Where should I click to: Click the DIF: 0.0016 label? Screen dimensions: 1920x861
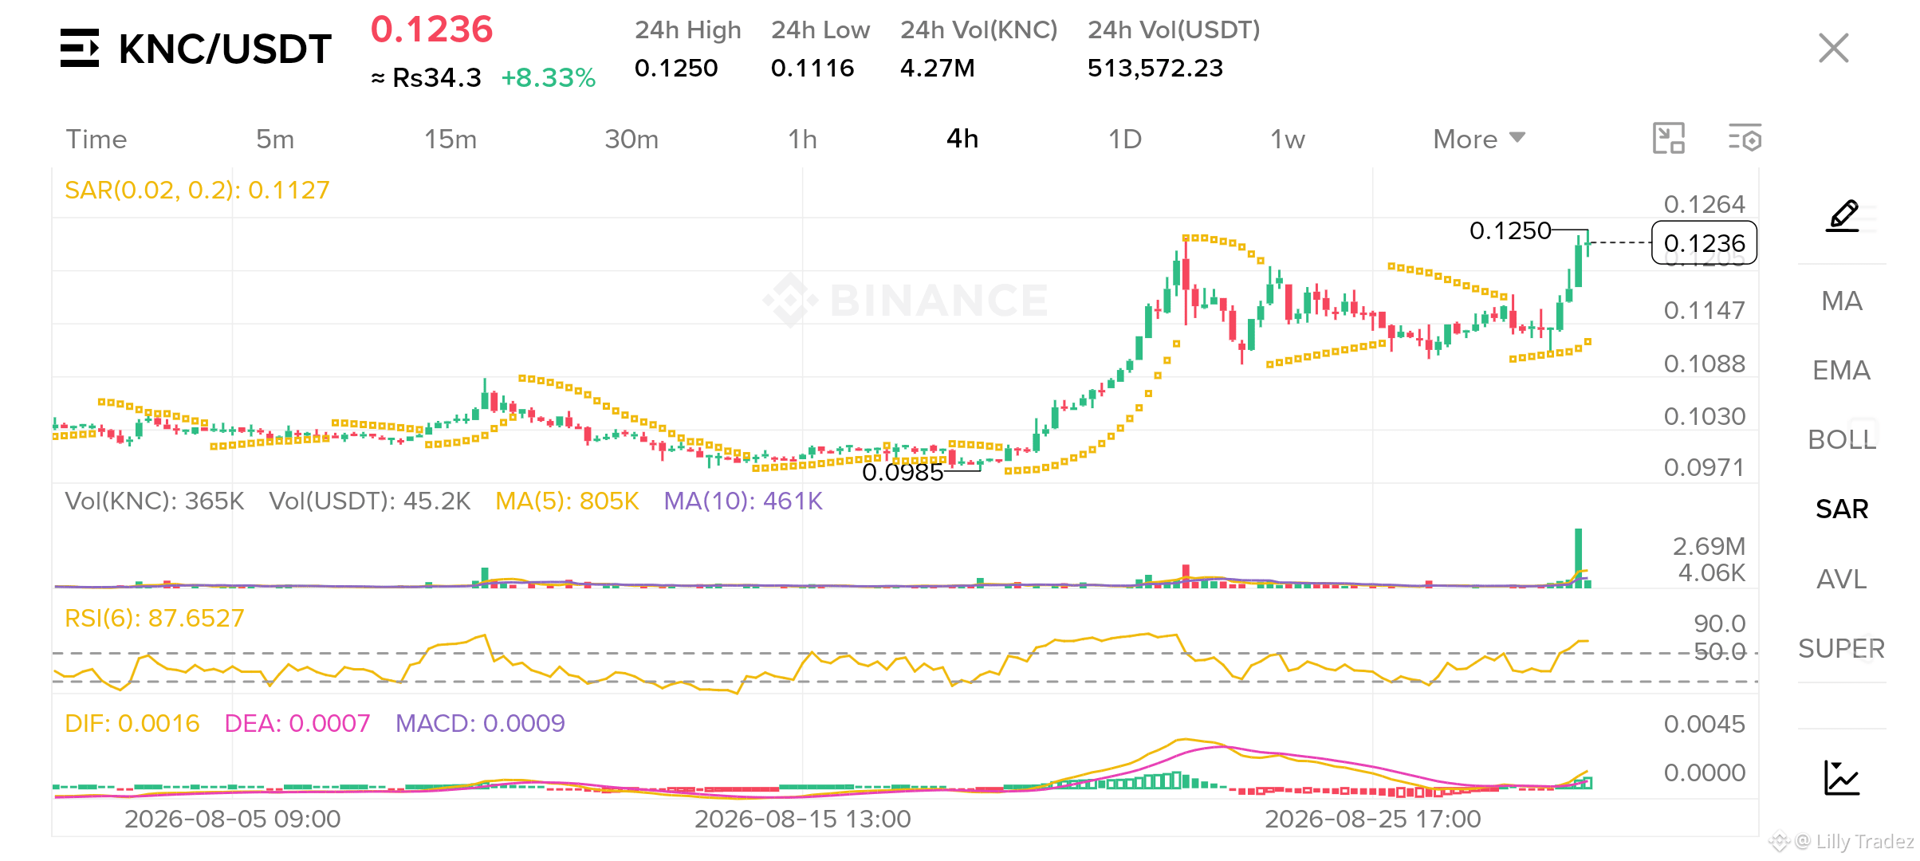132,724
